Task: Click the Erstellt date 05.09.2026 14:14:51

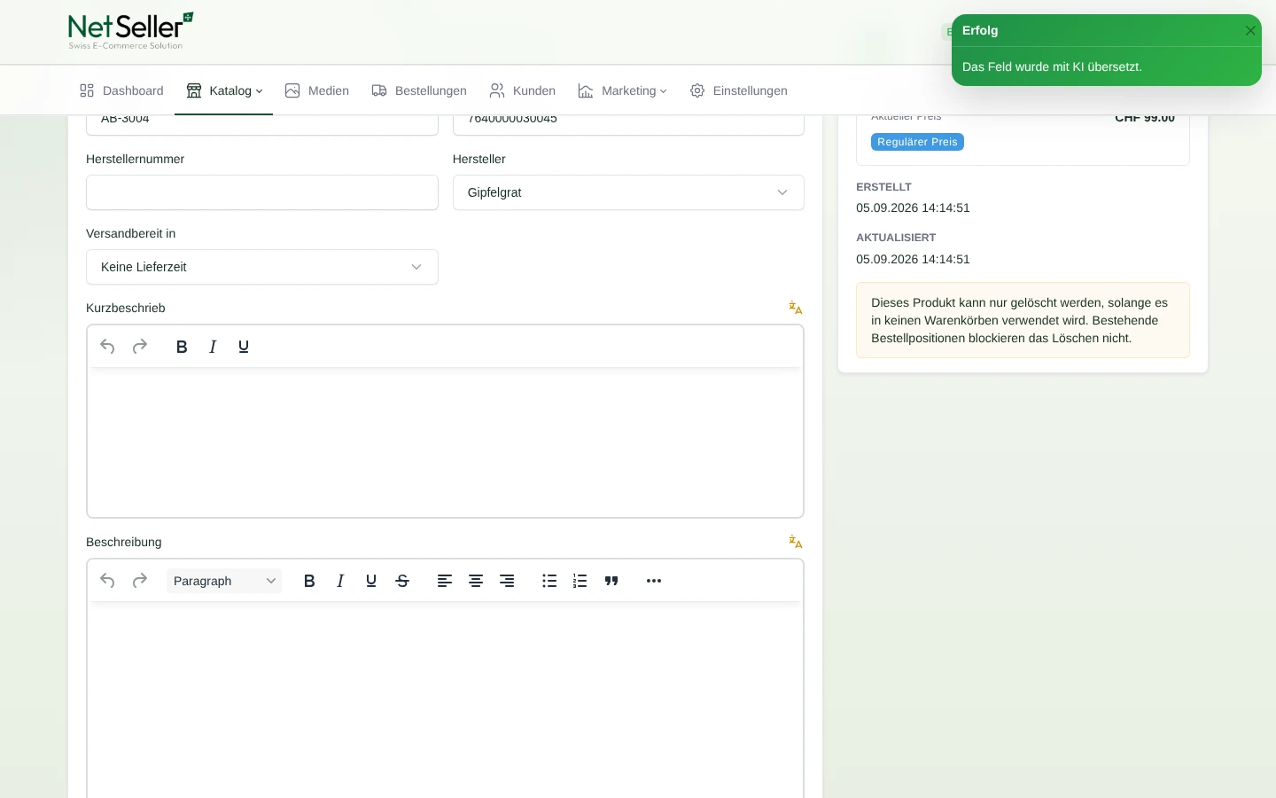Action: [x=913, y=207]
